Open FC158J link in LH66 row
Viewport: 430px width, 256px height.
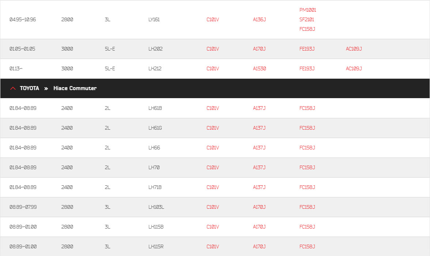(307, 148)
